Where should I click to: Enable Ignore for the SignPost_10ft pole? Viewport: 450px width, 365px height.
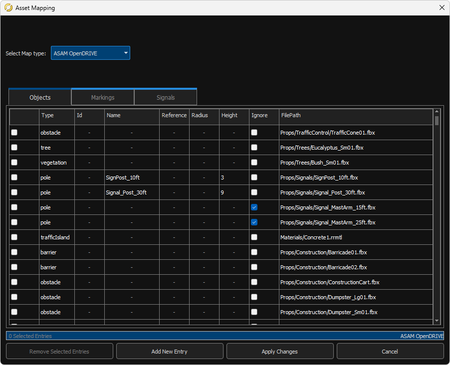254,177
